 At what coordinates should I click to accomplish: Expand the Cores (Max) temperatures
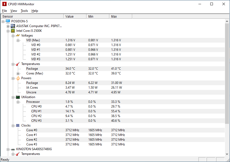(18, 74)
